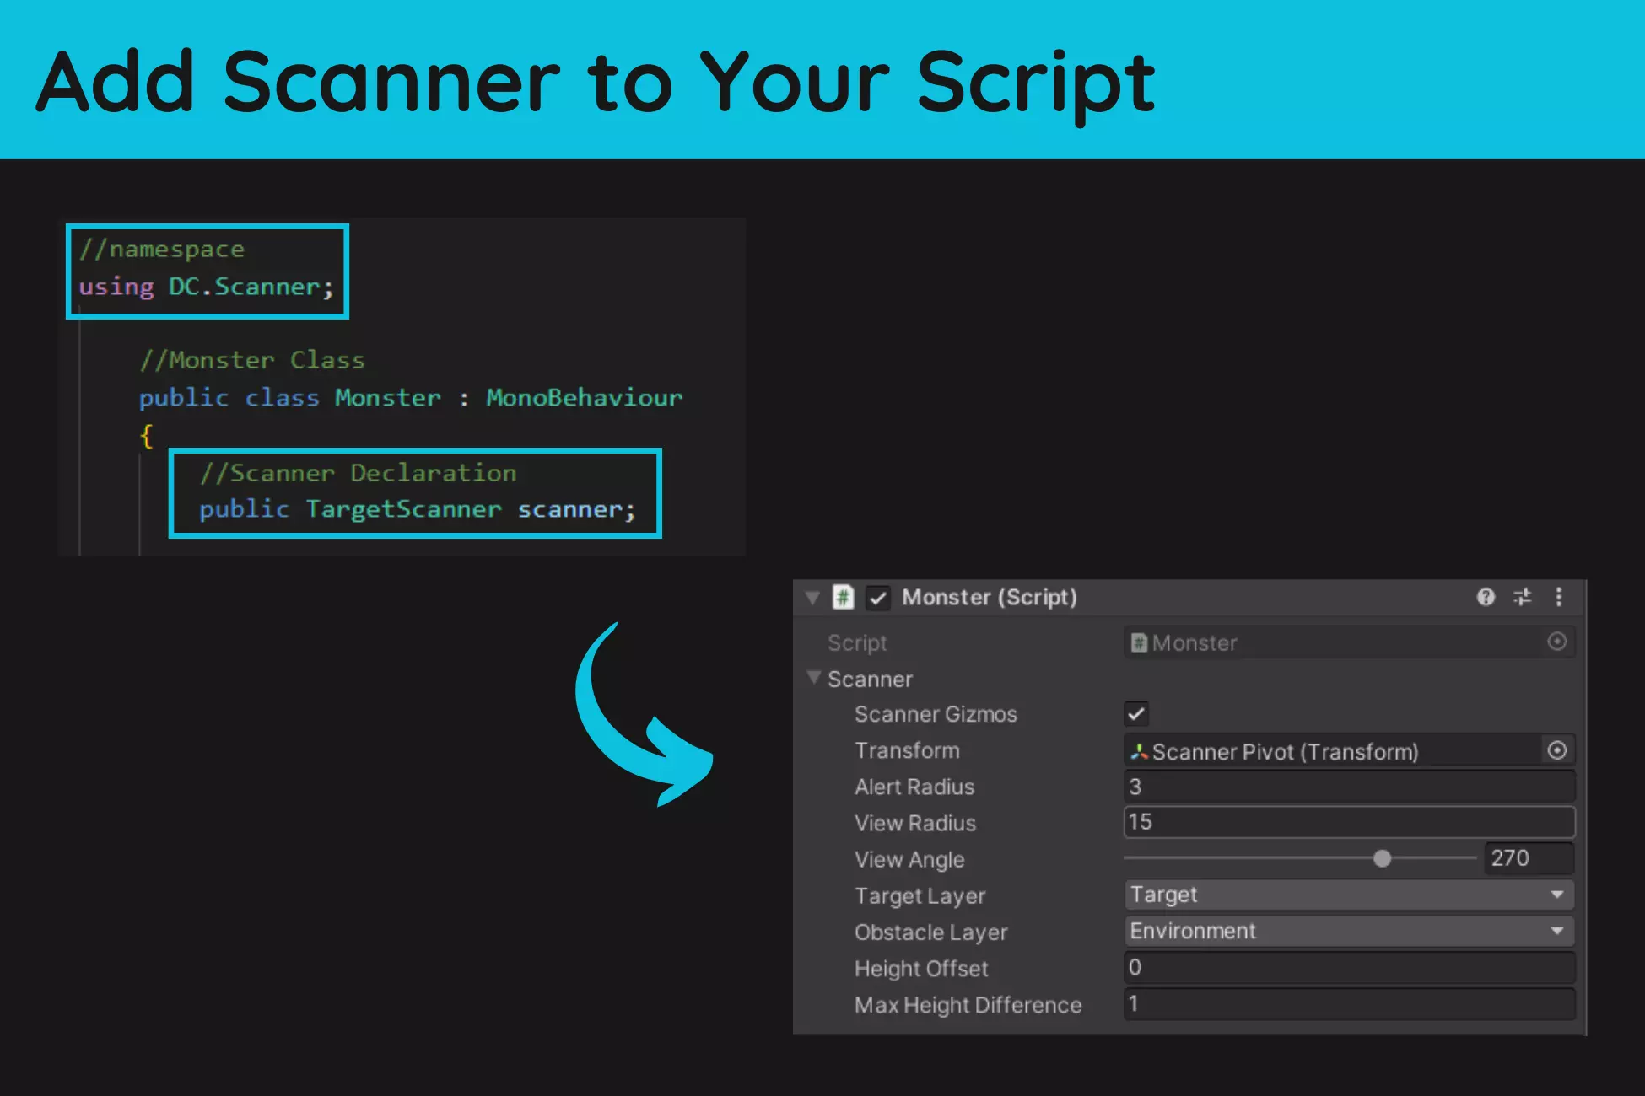Screen dimensions: 1645x1096
Task: Click the View Angle number field
Action: [x=1529, y=858]
